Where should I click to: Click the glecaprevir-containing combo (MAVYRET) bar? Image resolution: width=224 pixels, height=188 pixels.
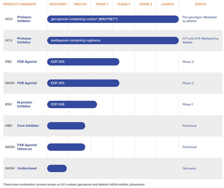click(x=113, y=19)
